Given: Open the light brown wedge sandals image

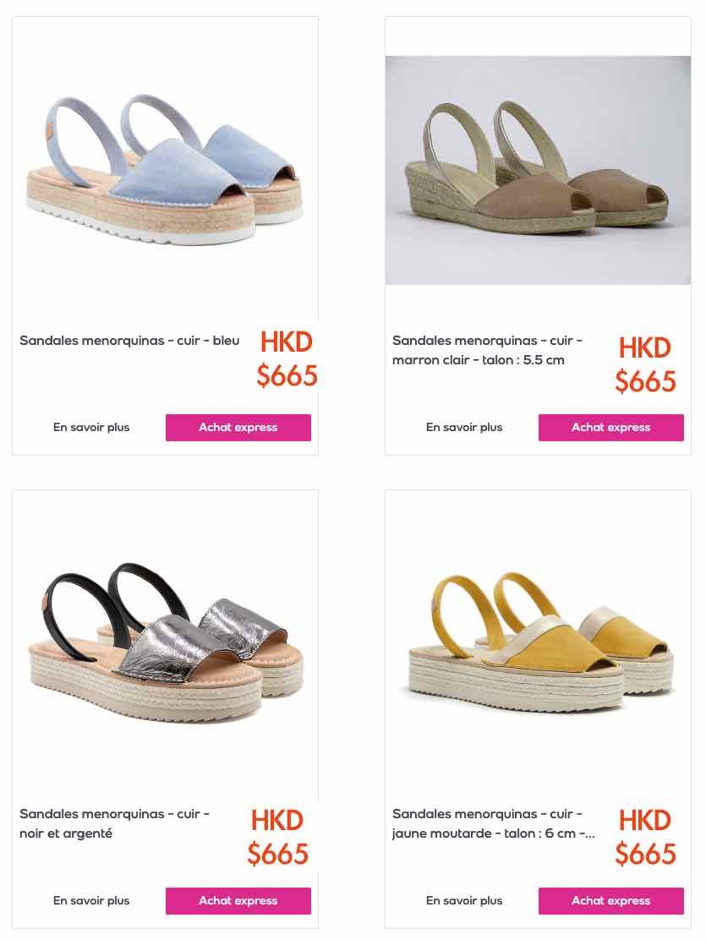Looking at the screenshot, I should click(538, 170).
